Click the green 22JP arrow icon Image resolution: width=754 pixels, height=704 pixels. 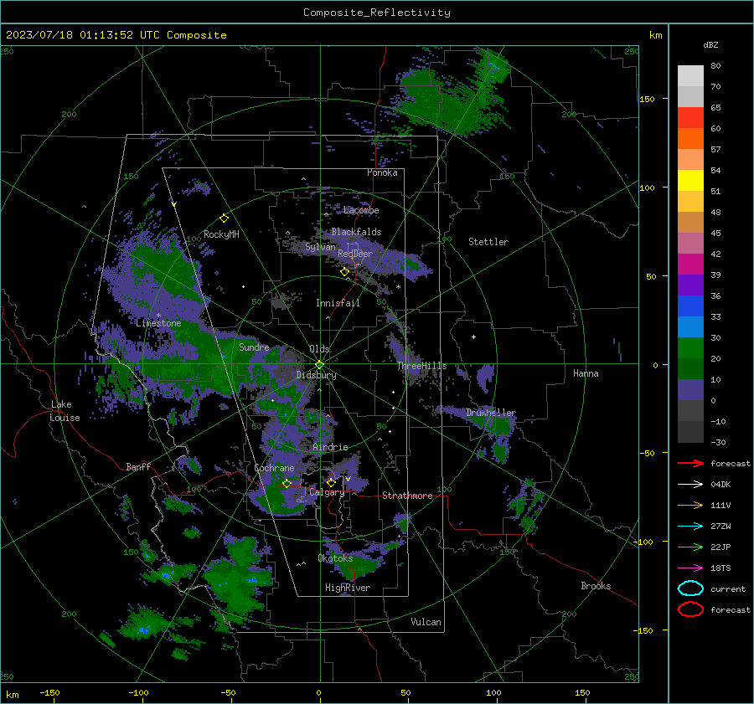point(690,547)
